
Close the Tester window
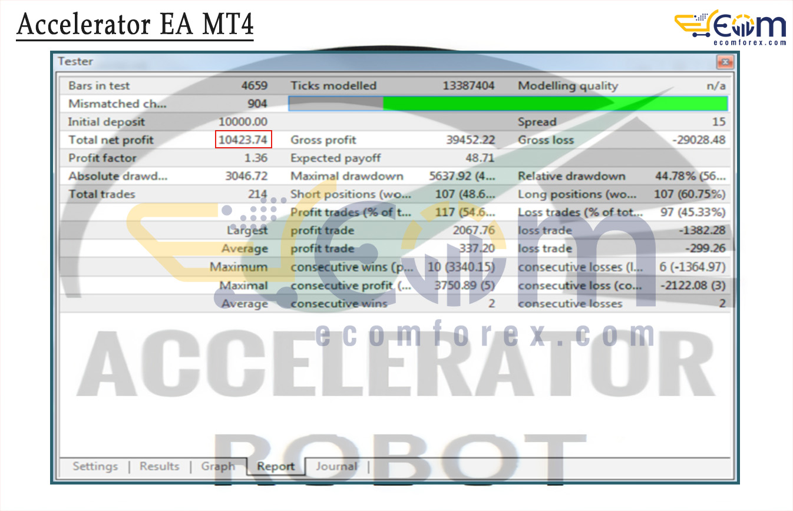pos(725,62)
